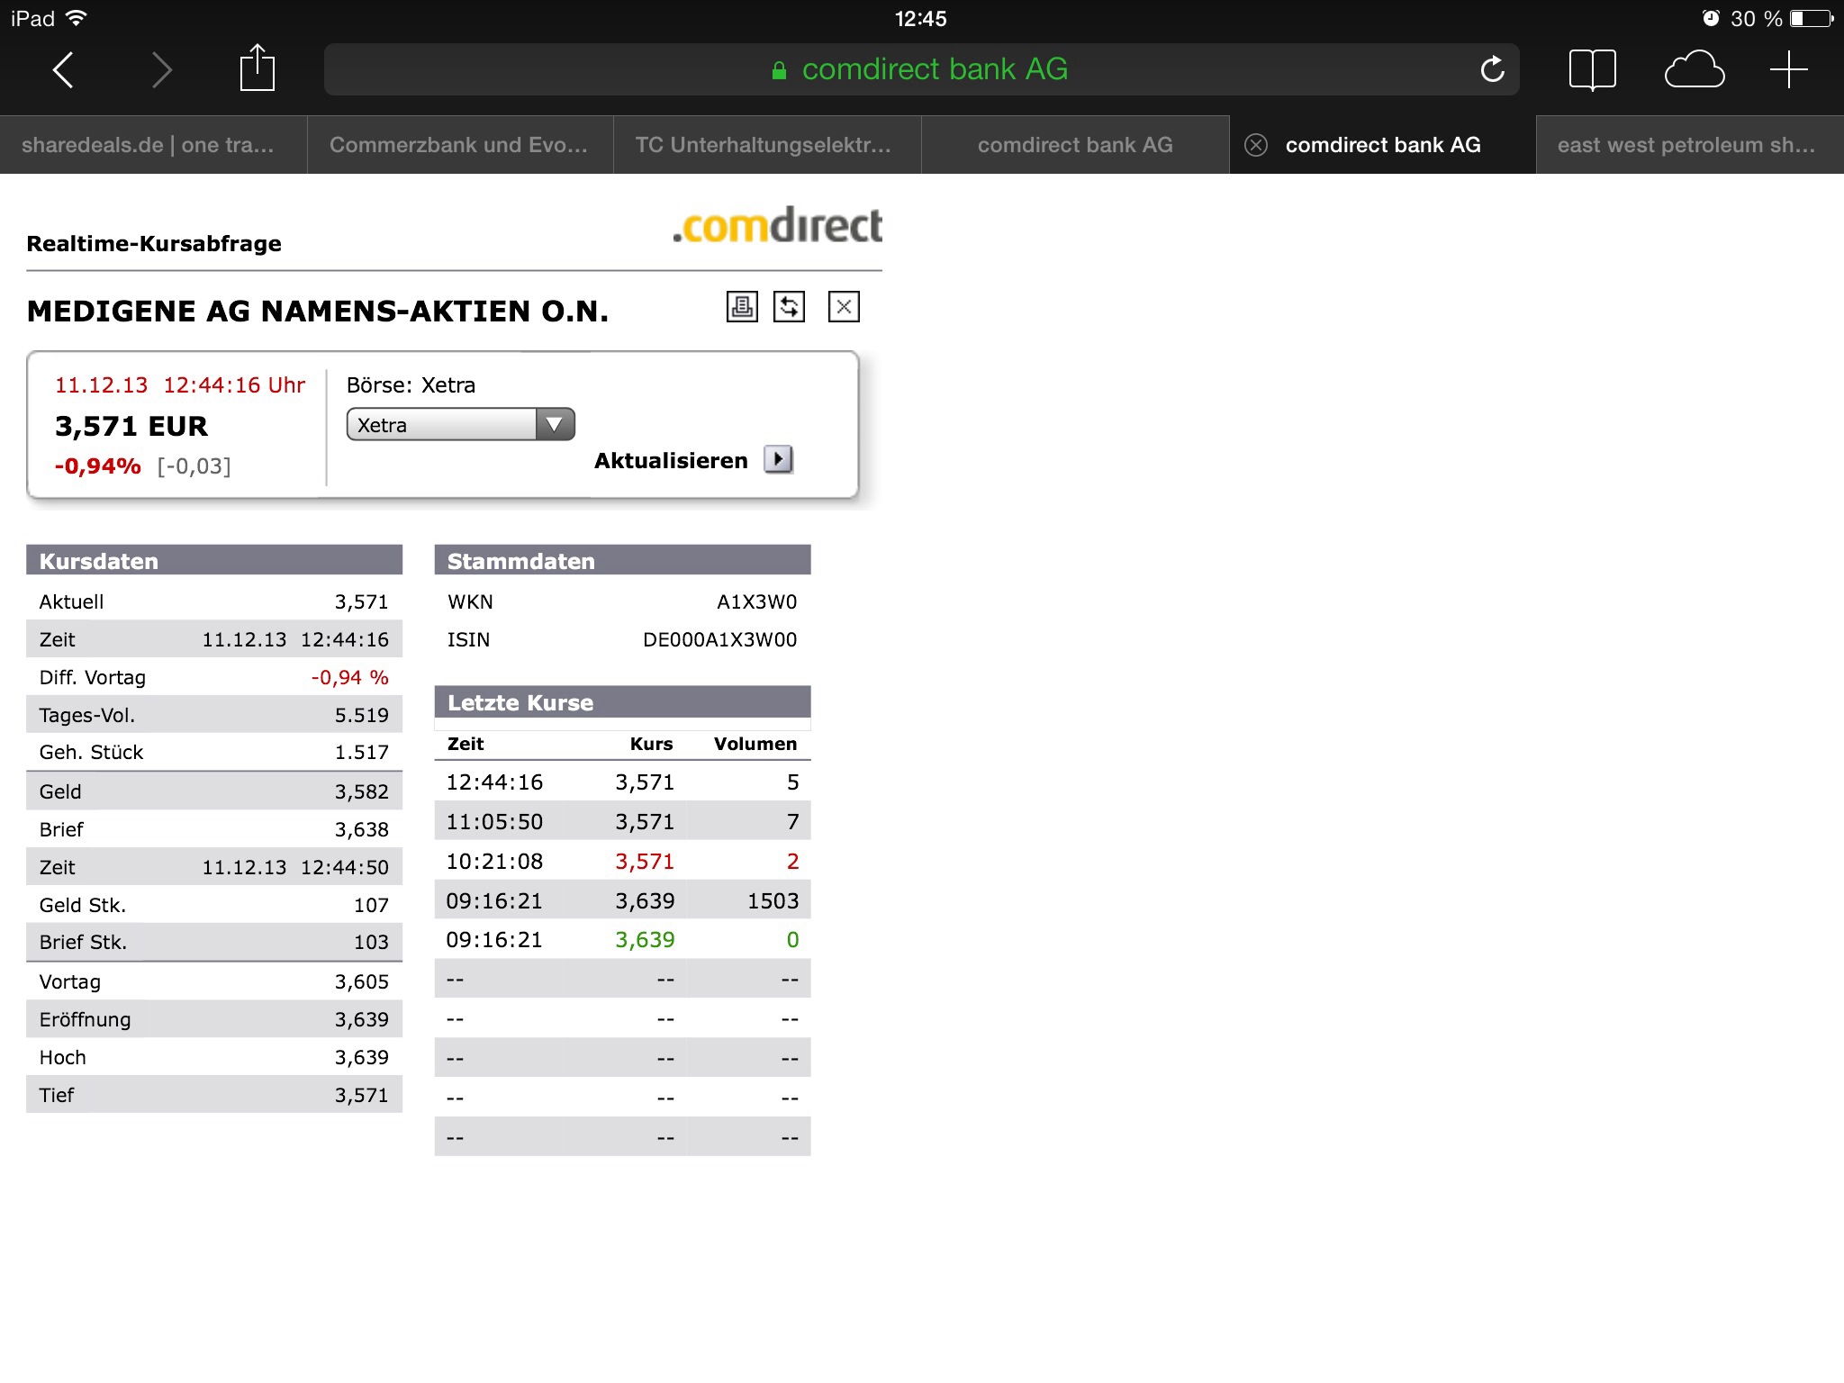The height and width of the screenshot is (1383, 1844).
Task: Close the active comdirect bank AG tab
Action: pos(1256,145)
